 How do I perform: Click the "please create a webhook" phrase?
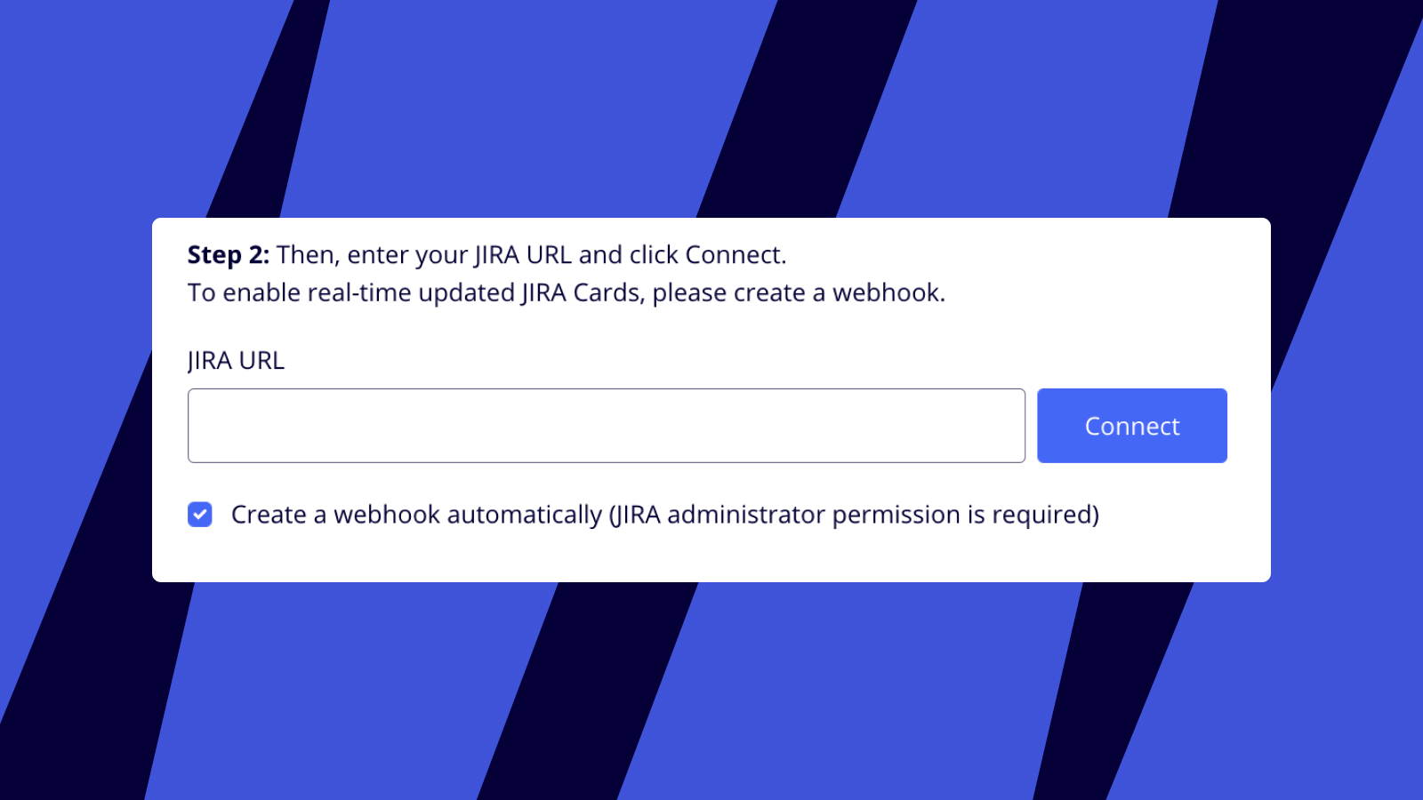click(797, 293)
